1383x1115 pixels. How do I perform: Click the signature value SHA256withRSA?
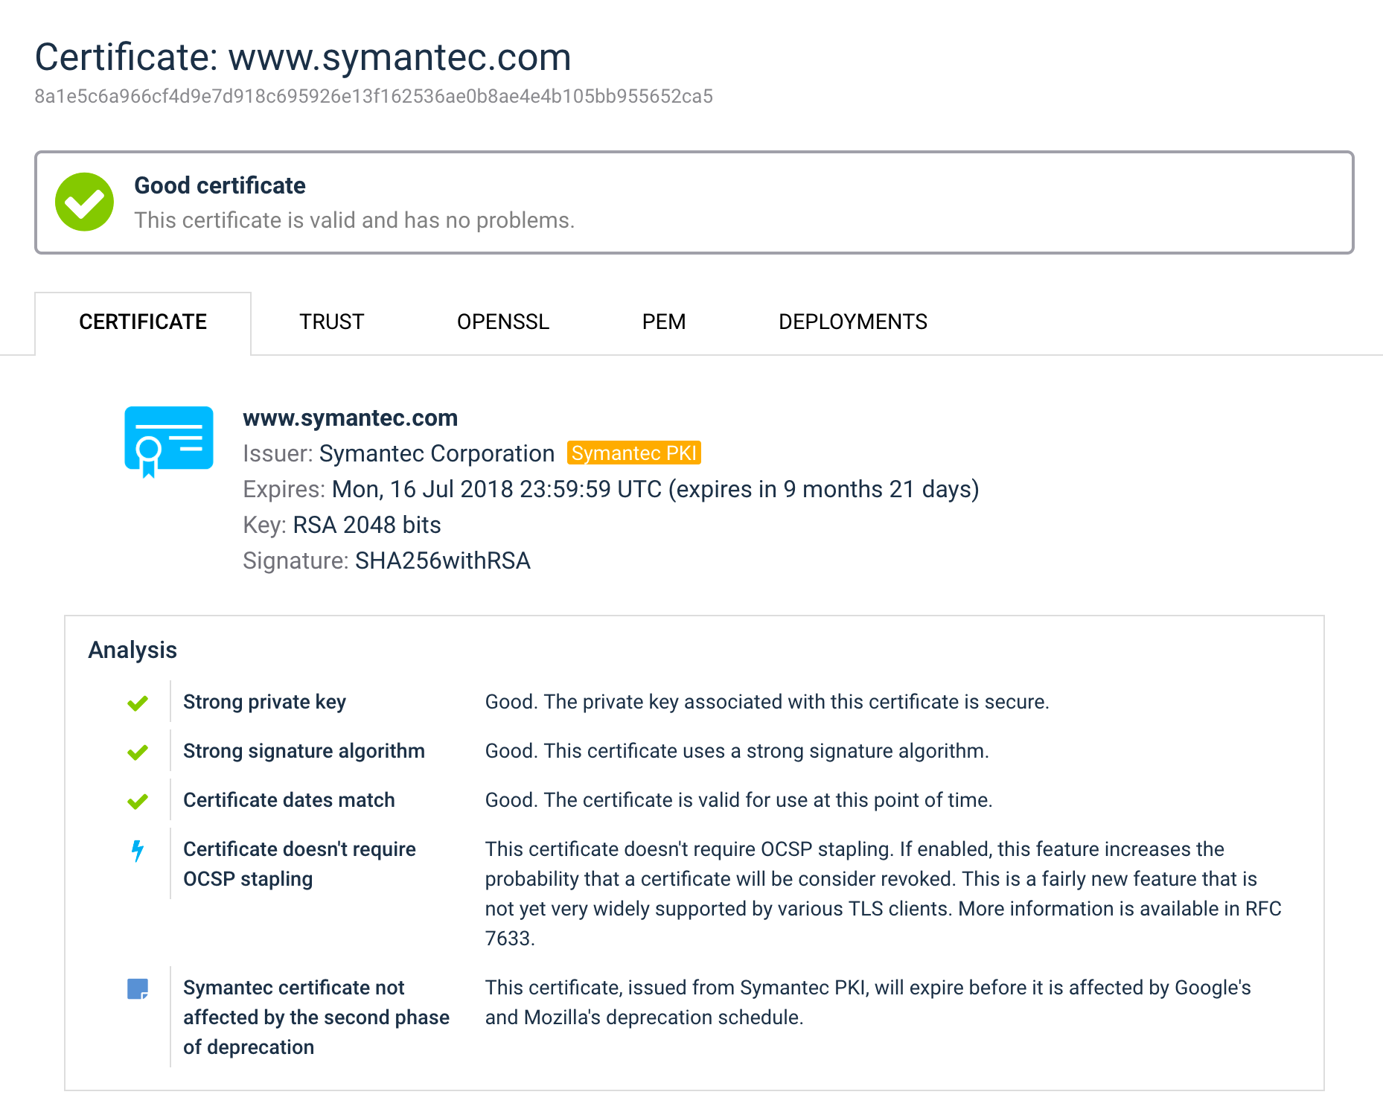click(x=443, y=560)
